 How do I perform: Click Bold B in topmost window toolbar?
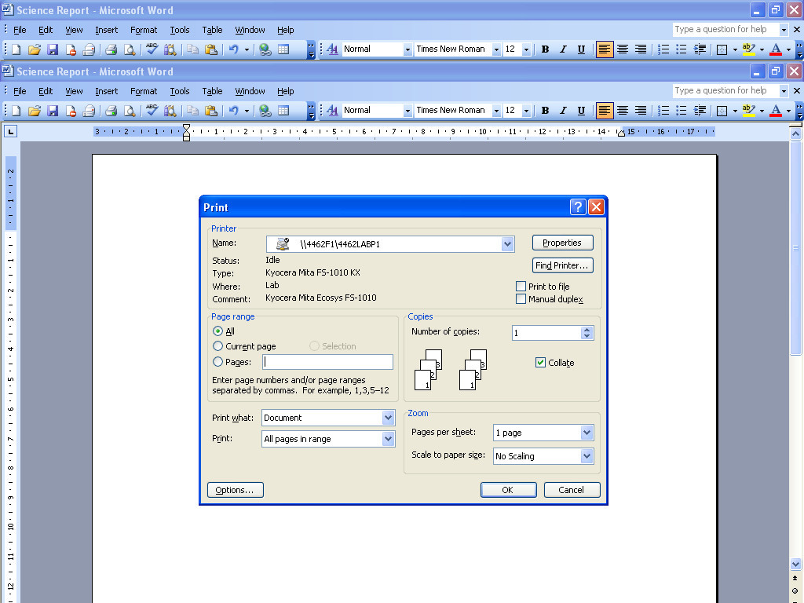tap(545, 49)
